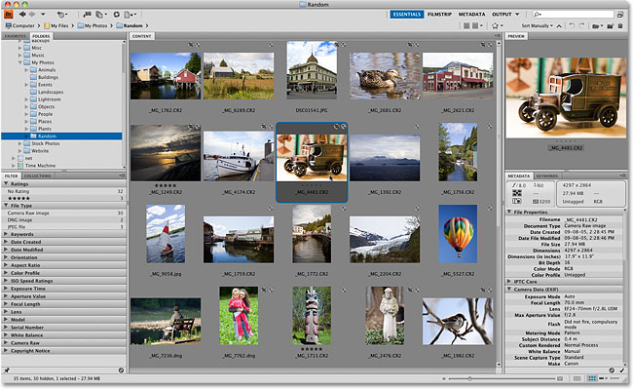
Task: Adjust the thumbnail size slider
Action: 469,378
